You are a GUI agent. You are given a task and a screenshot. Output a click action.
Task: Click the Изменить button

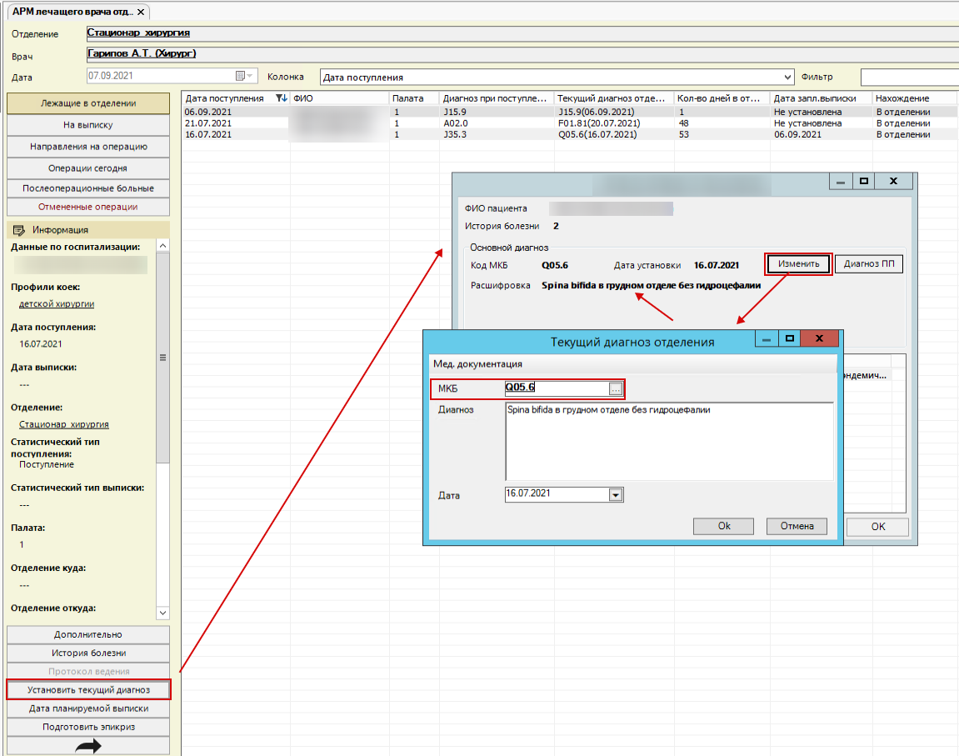798,263
